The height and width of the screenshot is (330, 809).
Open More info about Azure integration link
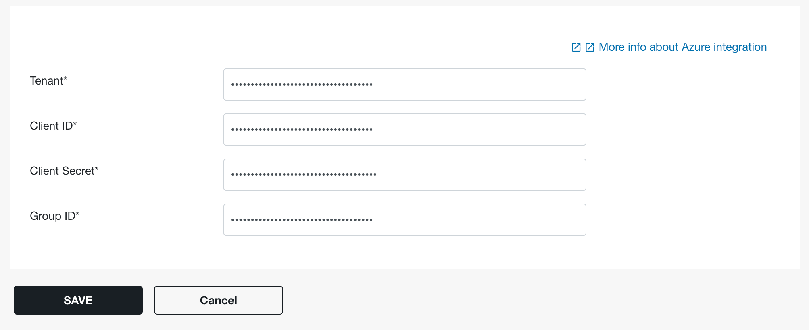(x=682, y=47)
